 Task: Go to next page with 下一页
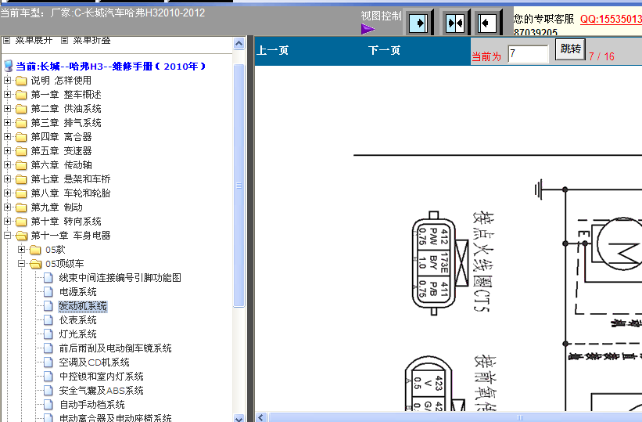(384, 50)
